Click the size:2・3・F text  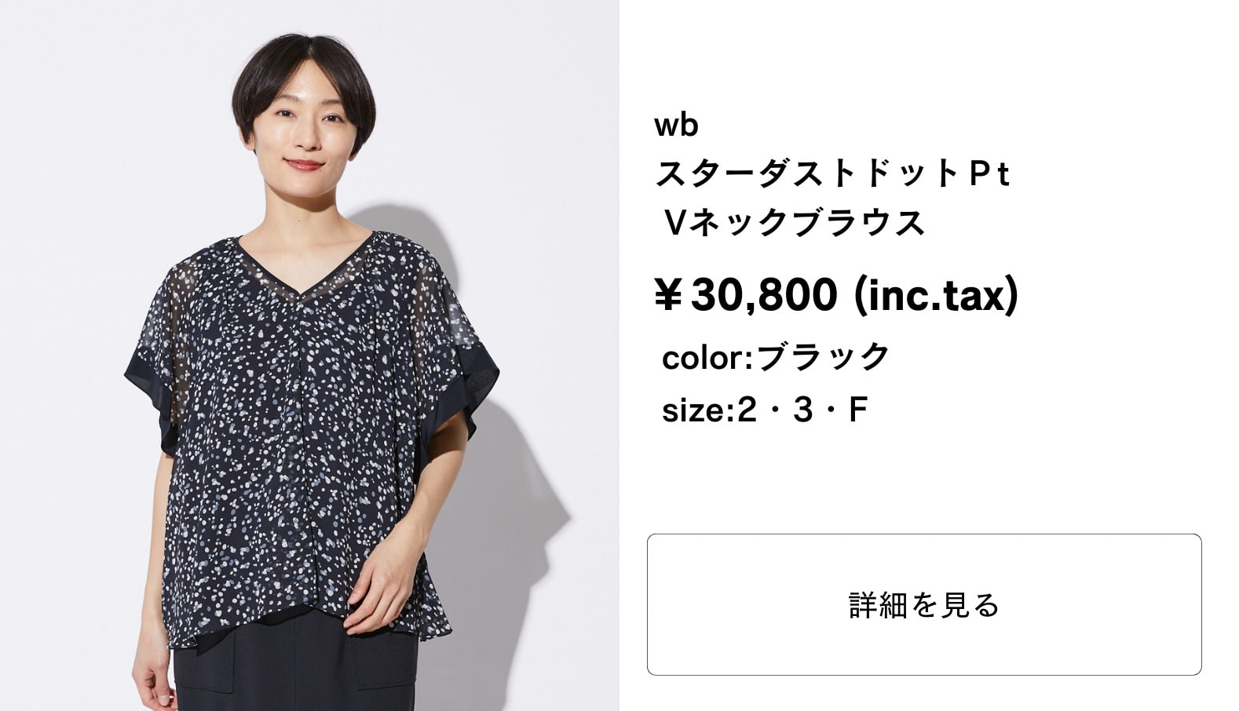tap(764, 410)
